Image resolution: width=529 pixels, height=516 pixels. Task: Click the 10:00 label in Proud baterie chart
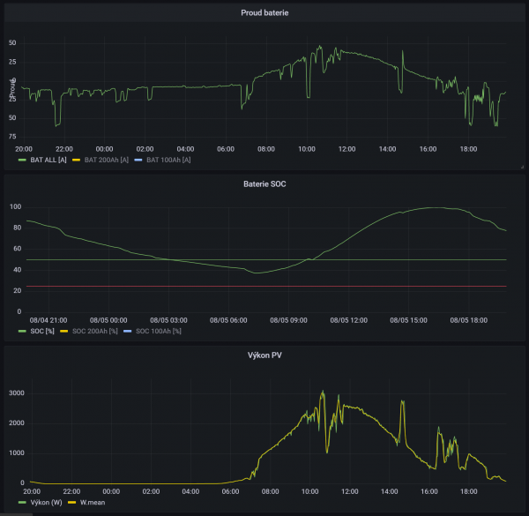click(x=307, y=149)
